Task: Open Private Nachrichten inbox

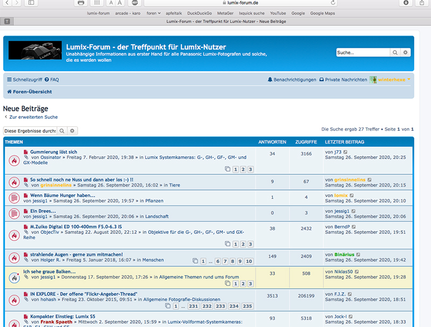Action: click(343, 80)
